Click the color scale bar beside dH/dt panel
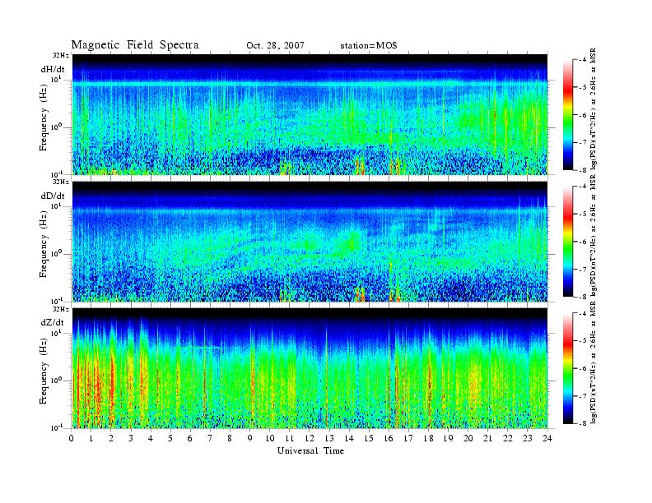The image size is (652, 503). point(567,115)
